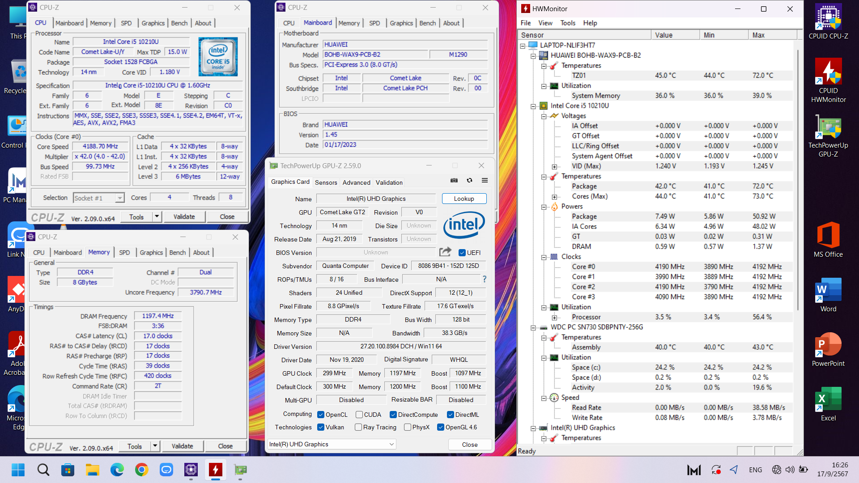Image resolution: width=859 pixels, height=483 pixels.
Task: Toggle the Ray Tracing checkbox
Action: pyautogui.click(x=358, y=427)
